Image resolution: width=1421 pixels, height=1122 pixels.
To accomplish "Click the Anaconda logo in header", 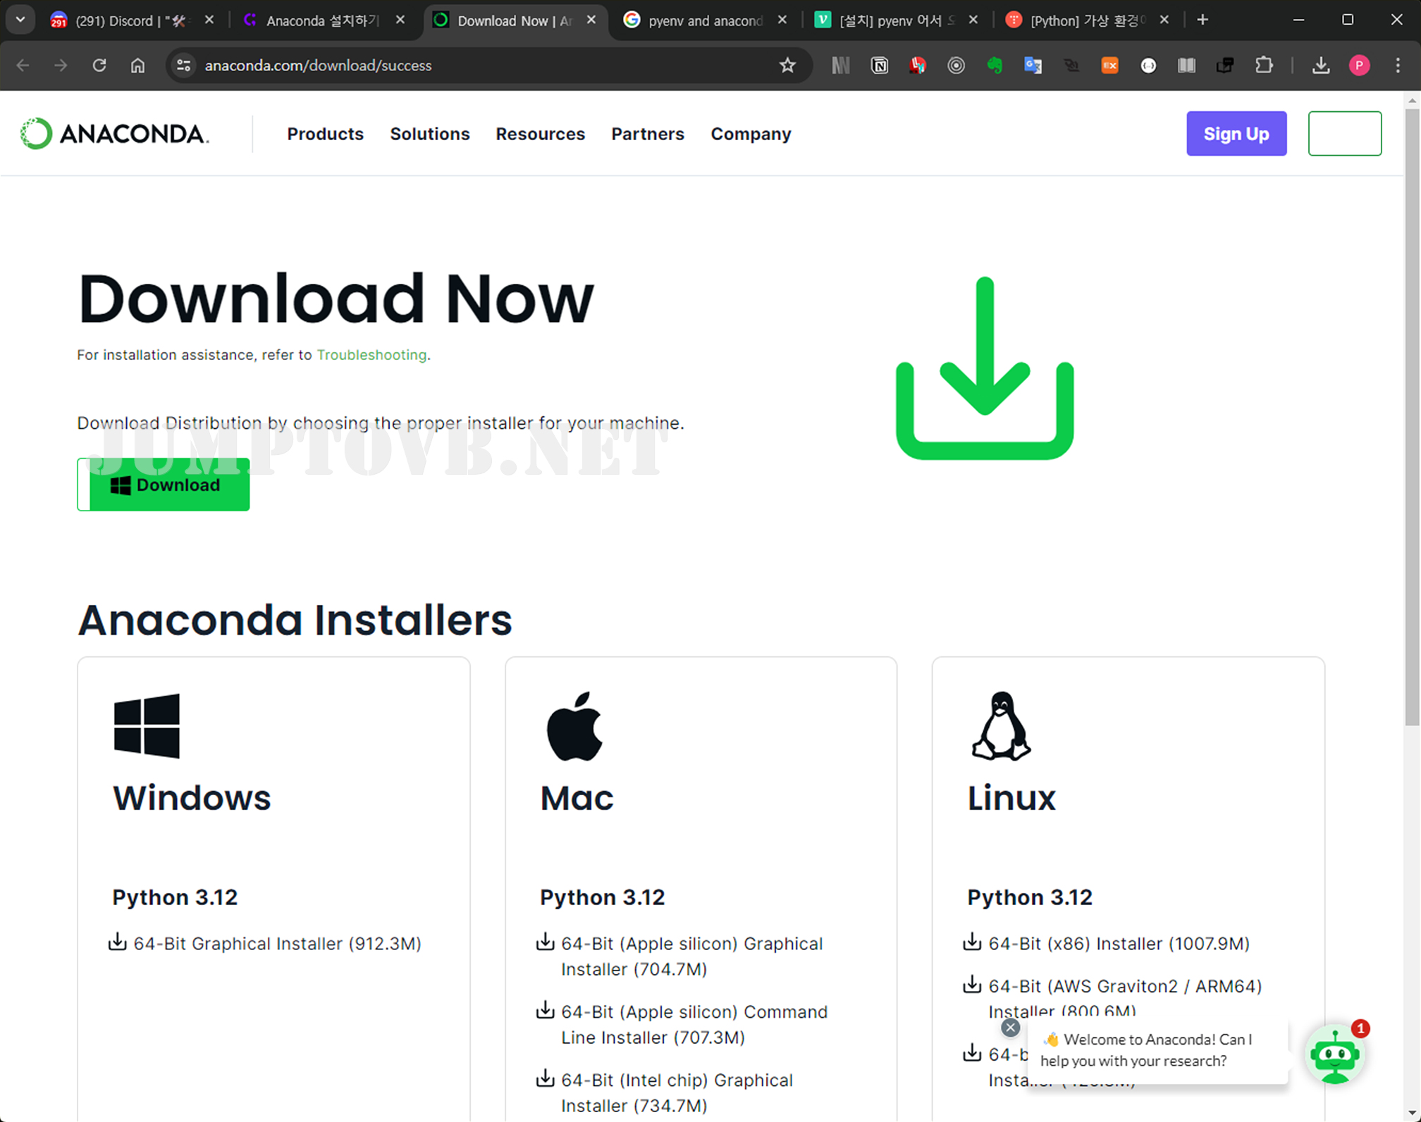I will click(x=114, y=133).
